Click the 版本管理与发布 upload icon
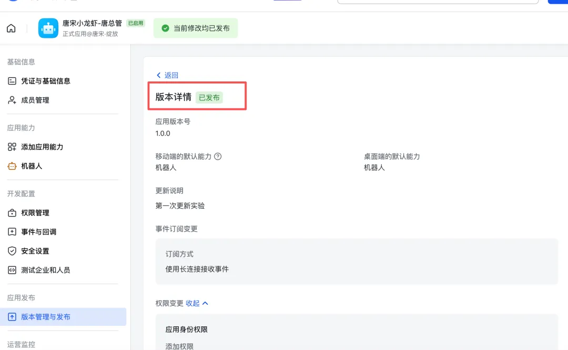The image size is (568, 350). click(12, 317)
